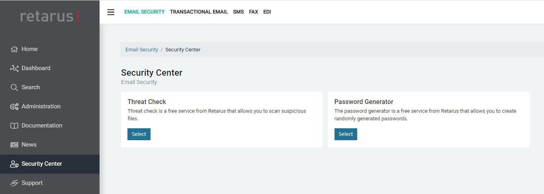Click Email Security breadcrumb link
This screenshot has height=194, width=544.
pos(142,50)
